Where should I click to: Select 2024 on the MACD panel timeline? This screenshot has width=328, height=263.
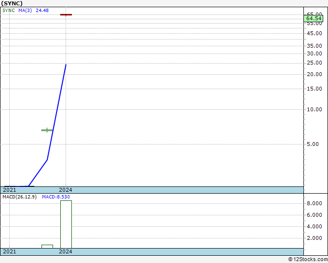66,251
